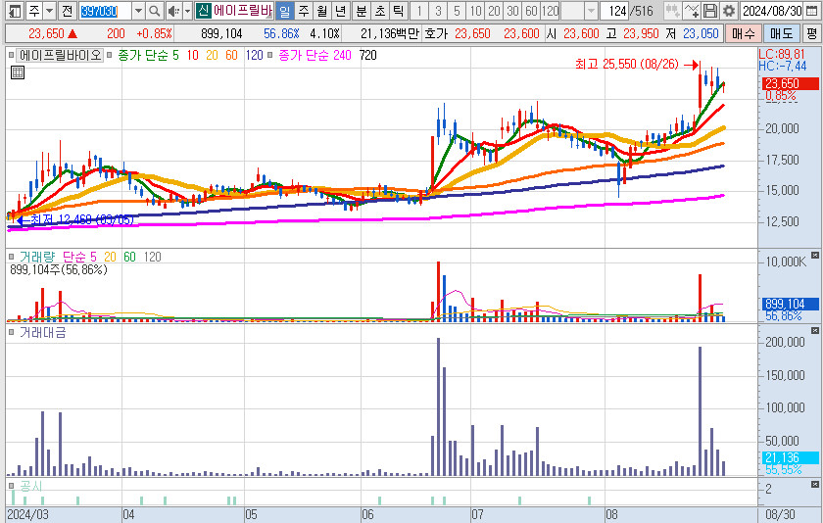Click the speaker sound icon
The image size is (823, 523).
point(172,11)
